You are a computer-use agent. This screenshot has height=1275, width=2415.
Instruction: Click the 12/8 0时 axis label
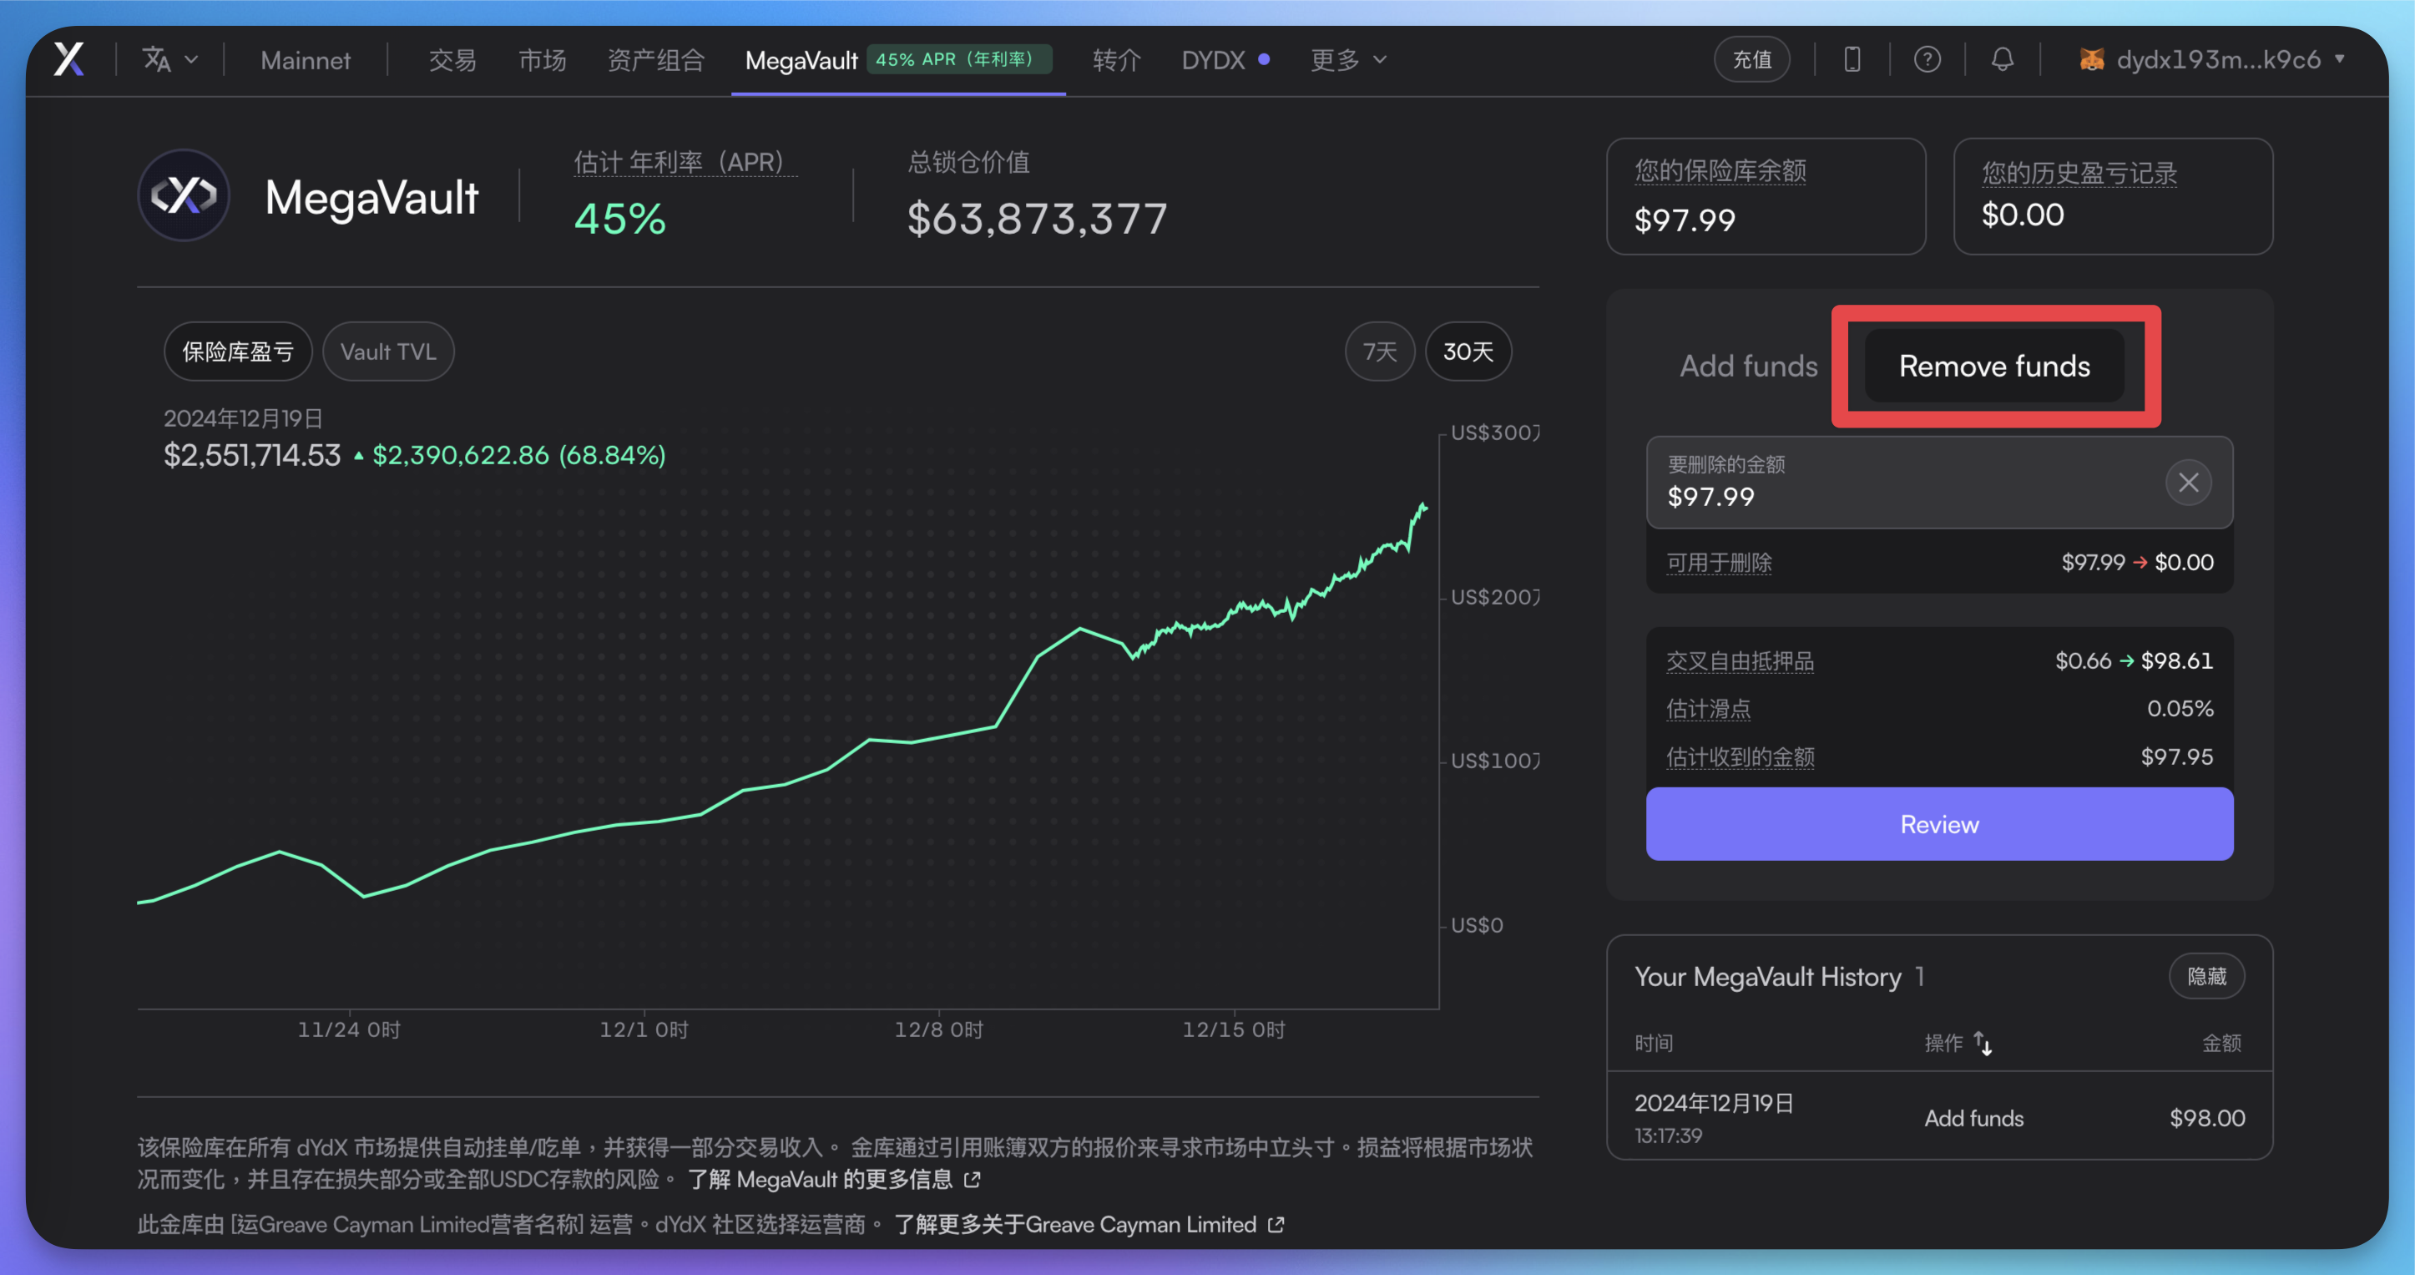(x=938, y=1030)
